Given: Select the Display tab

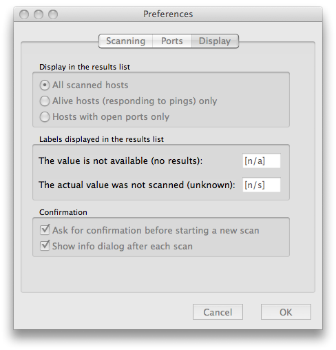Looking at the screenshot, I should pyautogui.click(x=215, y=41).
